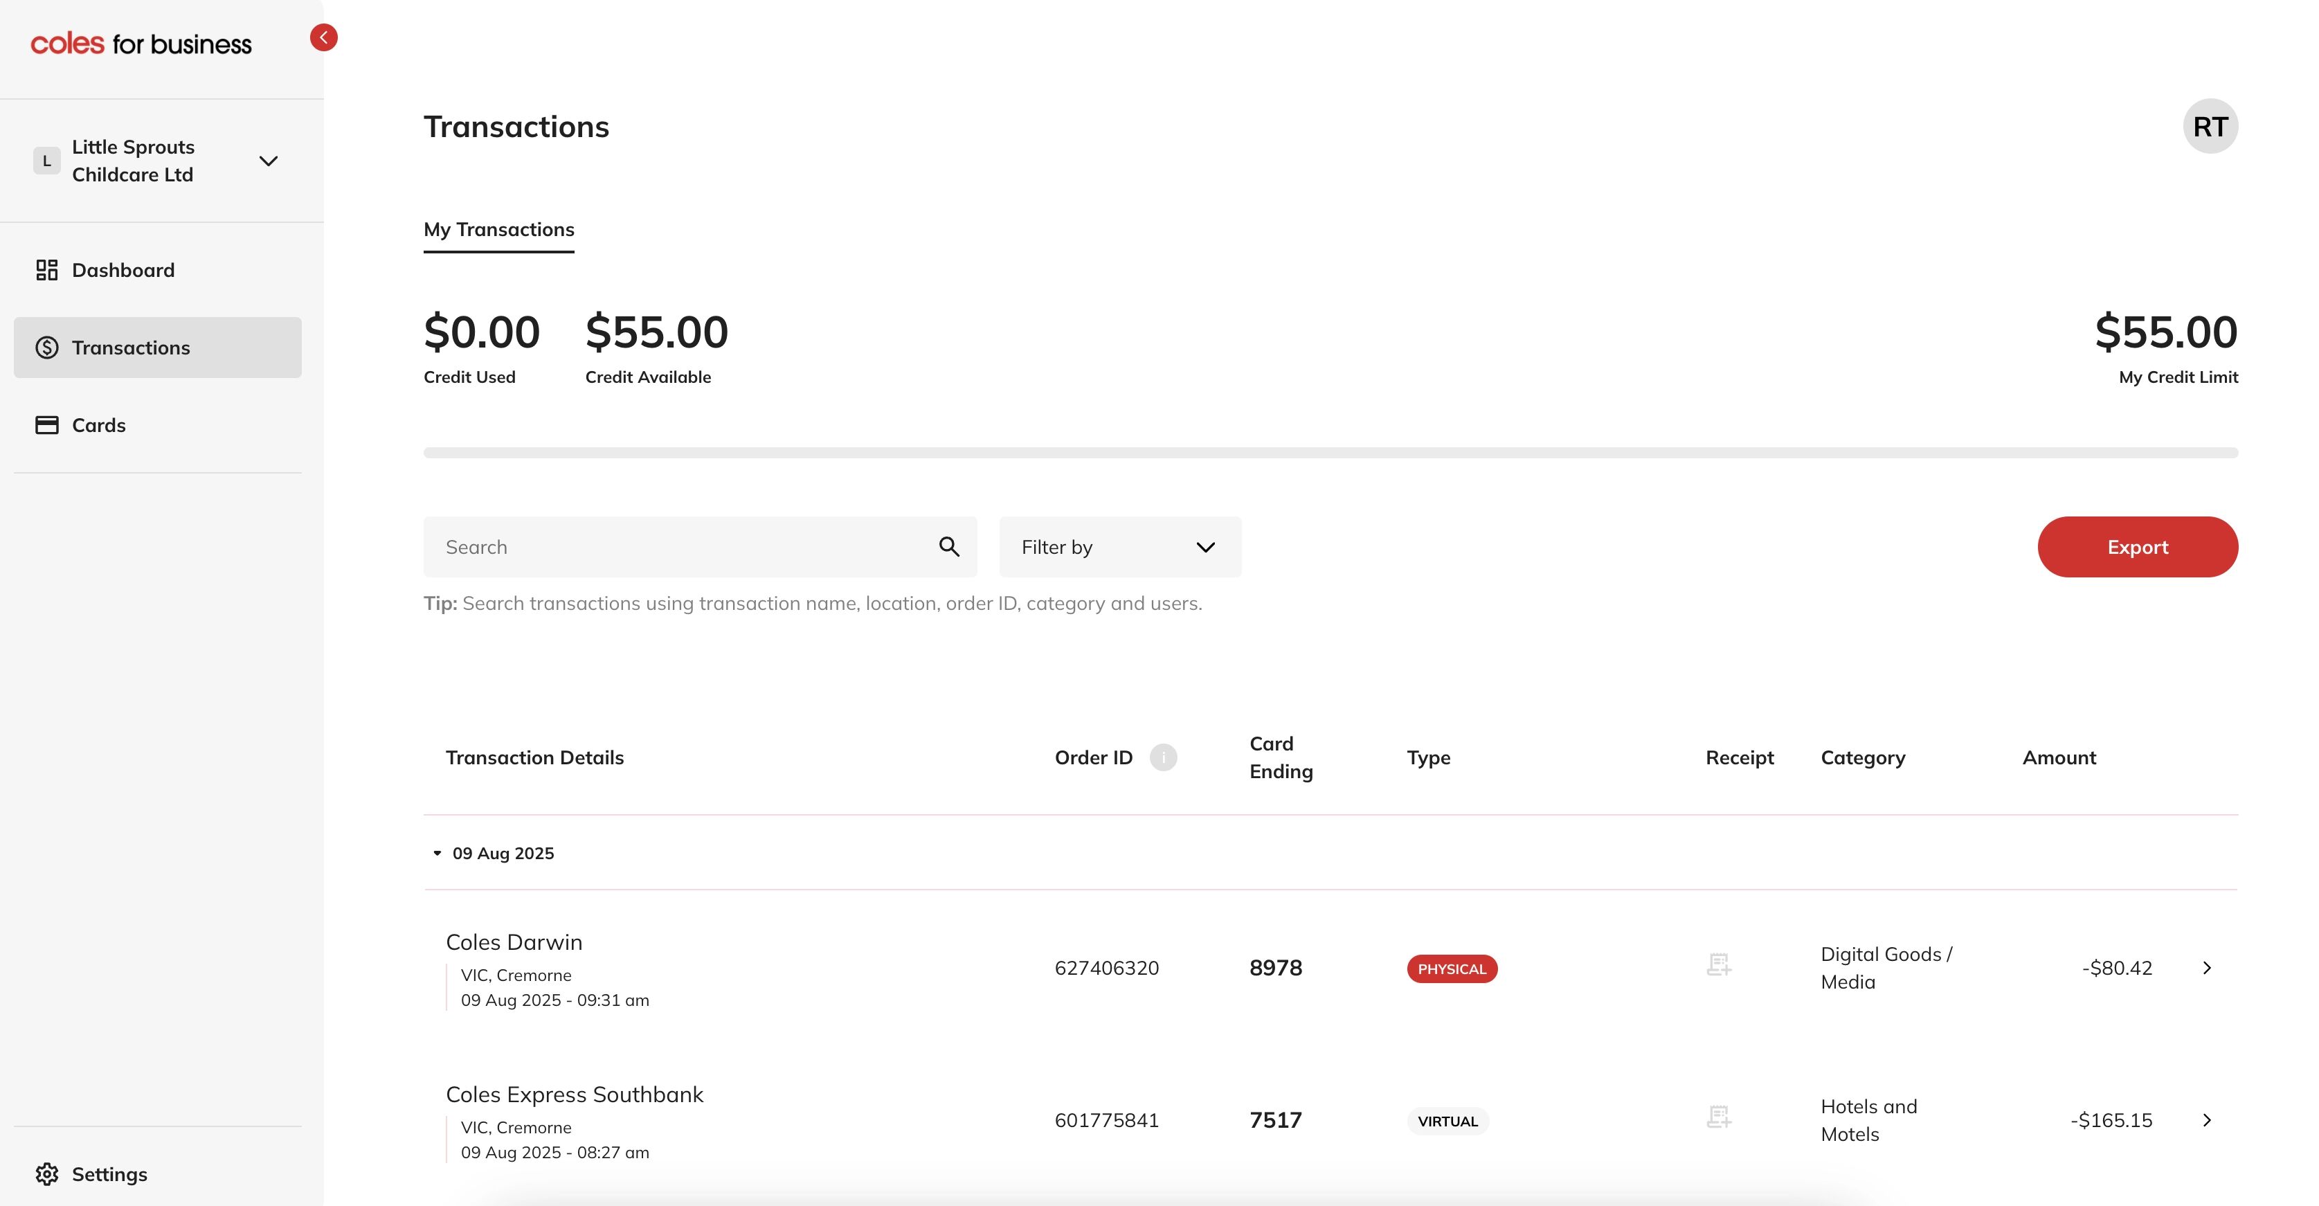Click the -$165.15 amount
Screen dimensions: 2319x1206
[x=2111, y=1119]
